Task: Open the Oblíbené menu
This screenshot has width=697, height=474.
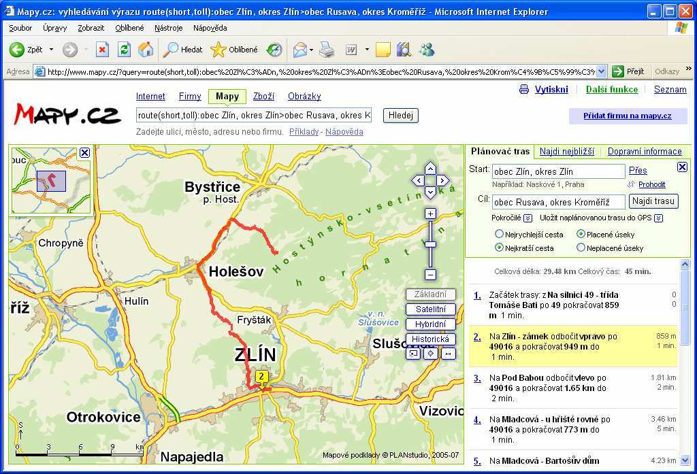Action: coord(129,28)
